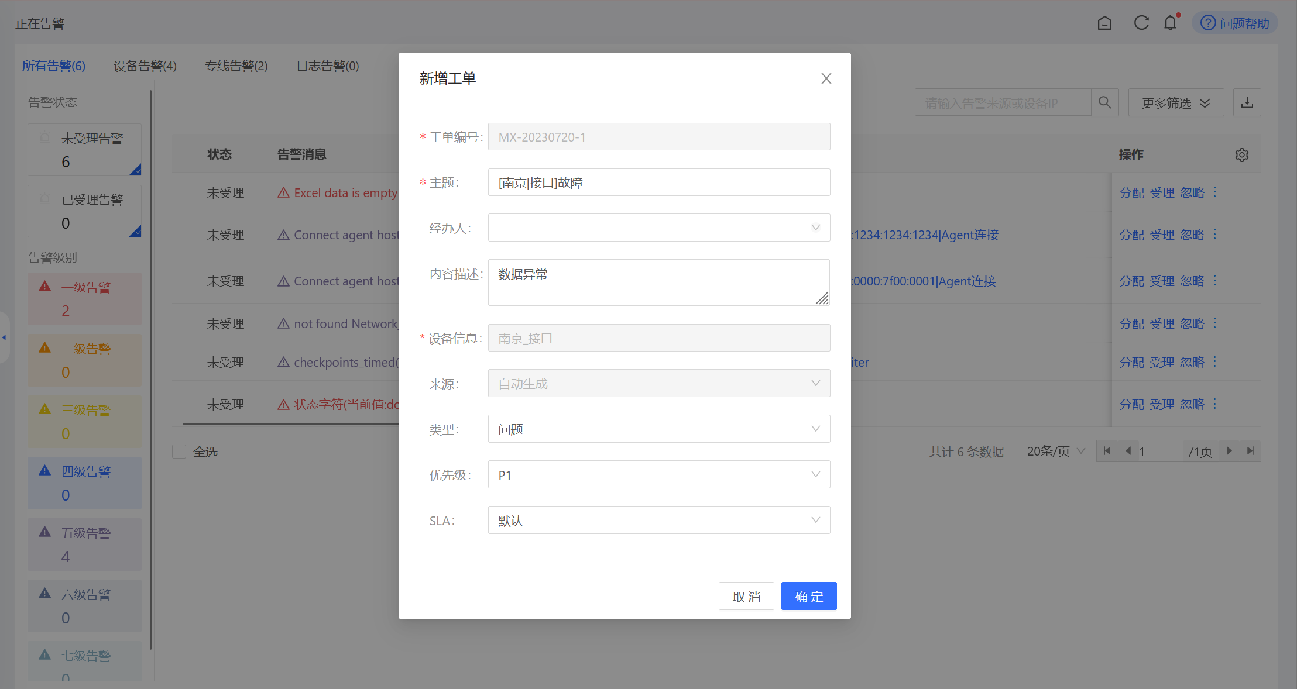The height and width of the screenshot is (689, 1297).
Task: Click 受理 in the not found Network row
Action: tap(1162, 323)
